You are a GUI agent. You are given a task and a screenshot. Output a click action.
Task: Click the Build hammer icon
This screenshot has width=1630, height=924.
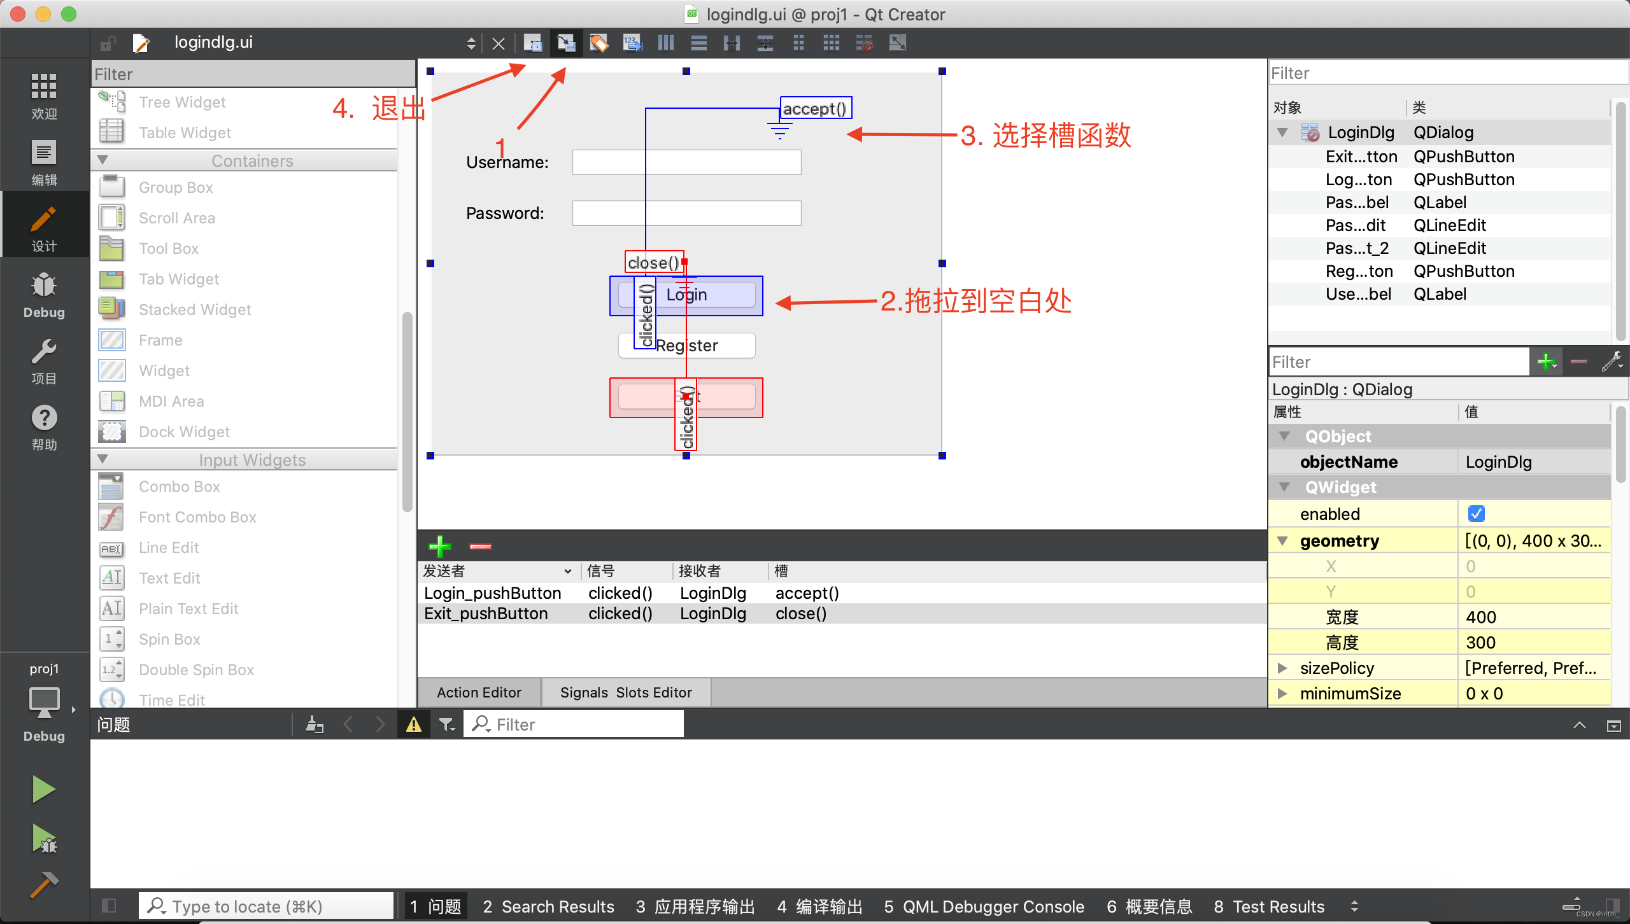(44, 885)
